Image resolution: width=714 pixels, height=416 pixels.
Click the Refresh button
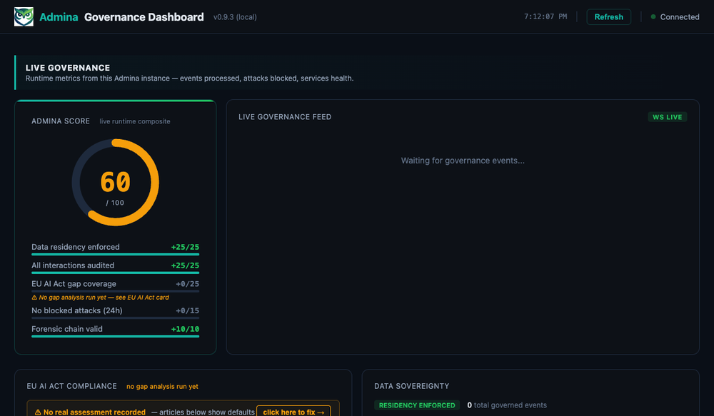(608, 17)
